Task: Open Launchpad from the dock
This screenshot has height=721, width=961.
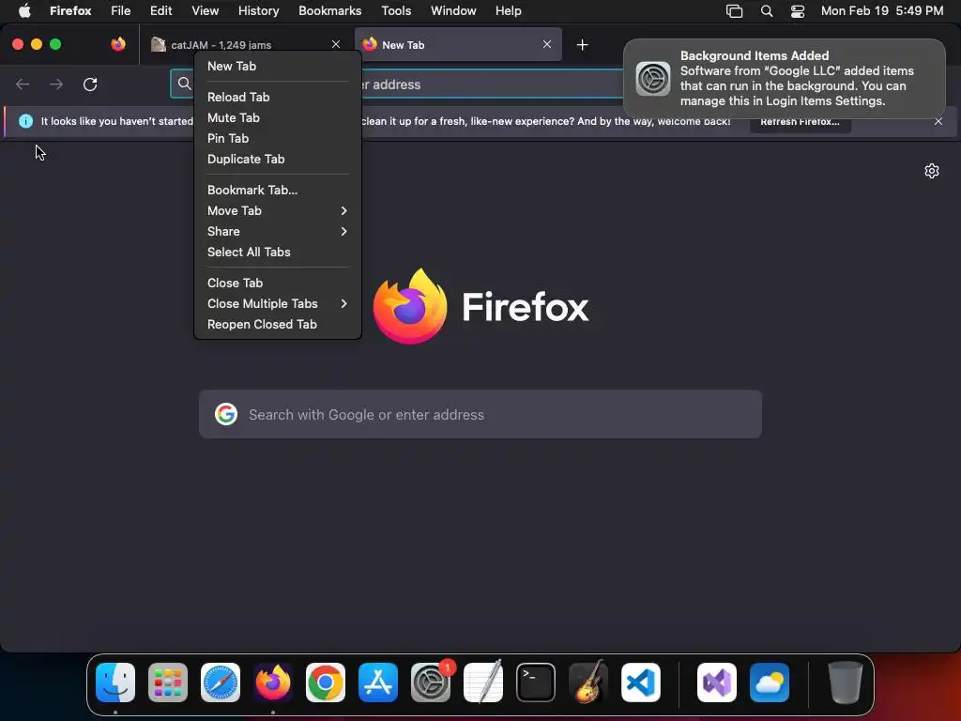Action: pyautogui.click(x=168, y=683)
